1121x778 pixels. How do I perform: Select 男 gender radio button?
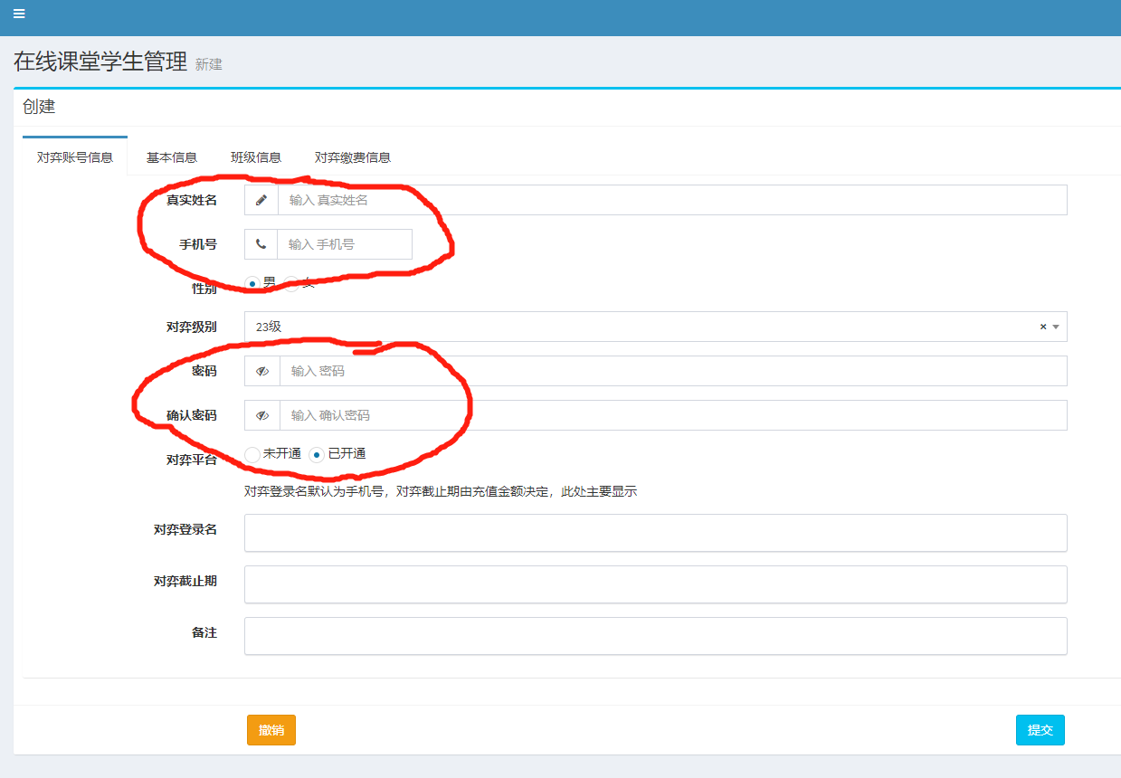253,283
